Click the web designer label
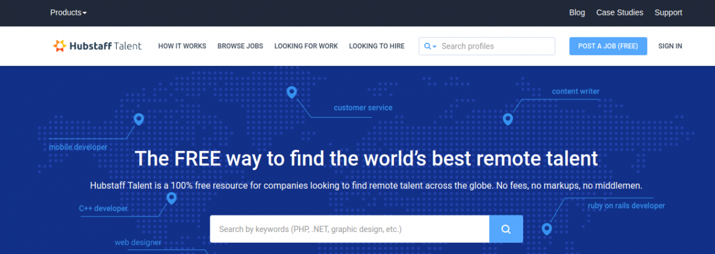The width and height of the screenshot is (715, 254). [x=138, y=243]
